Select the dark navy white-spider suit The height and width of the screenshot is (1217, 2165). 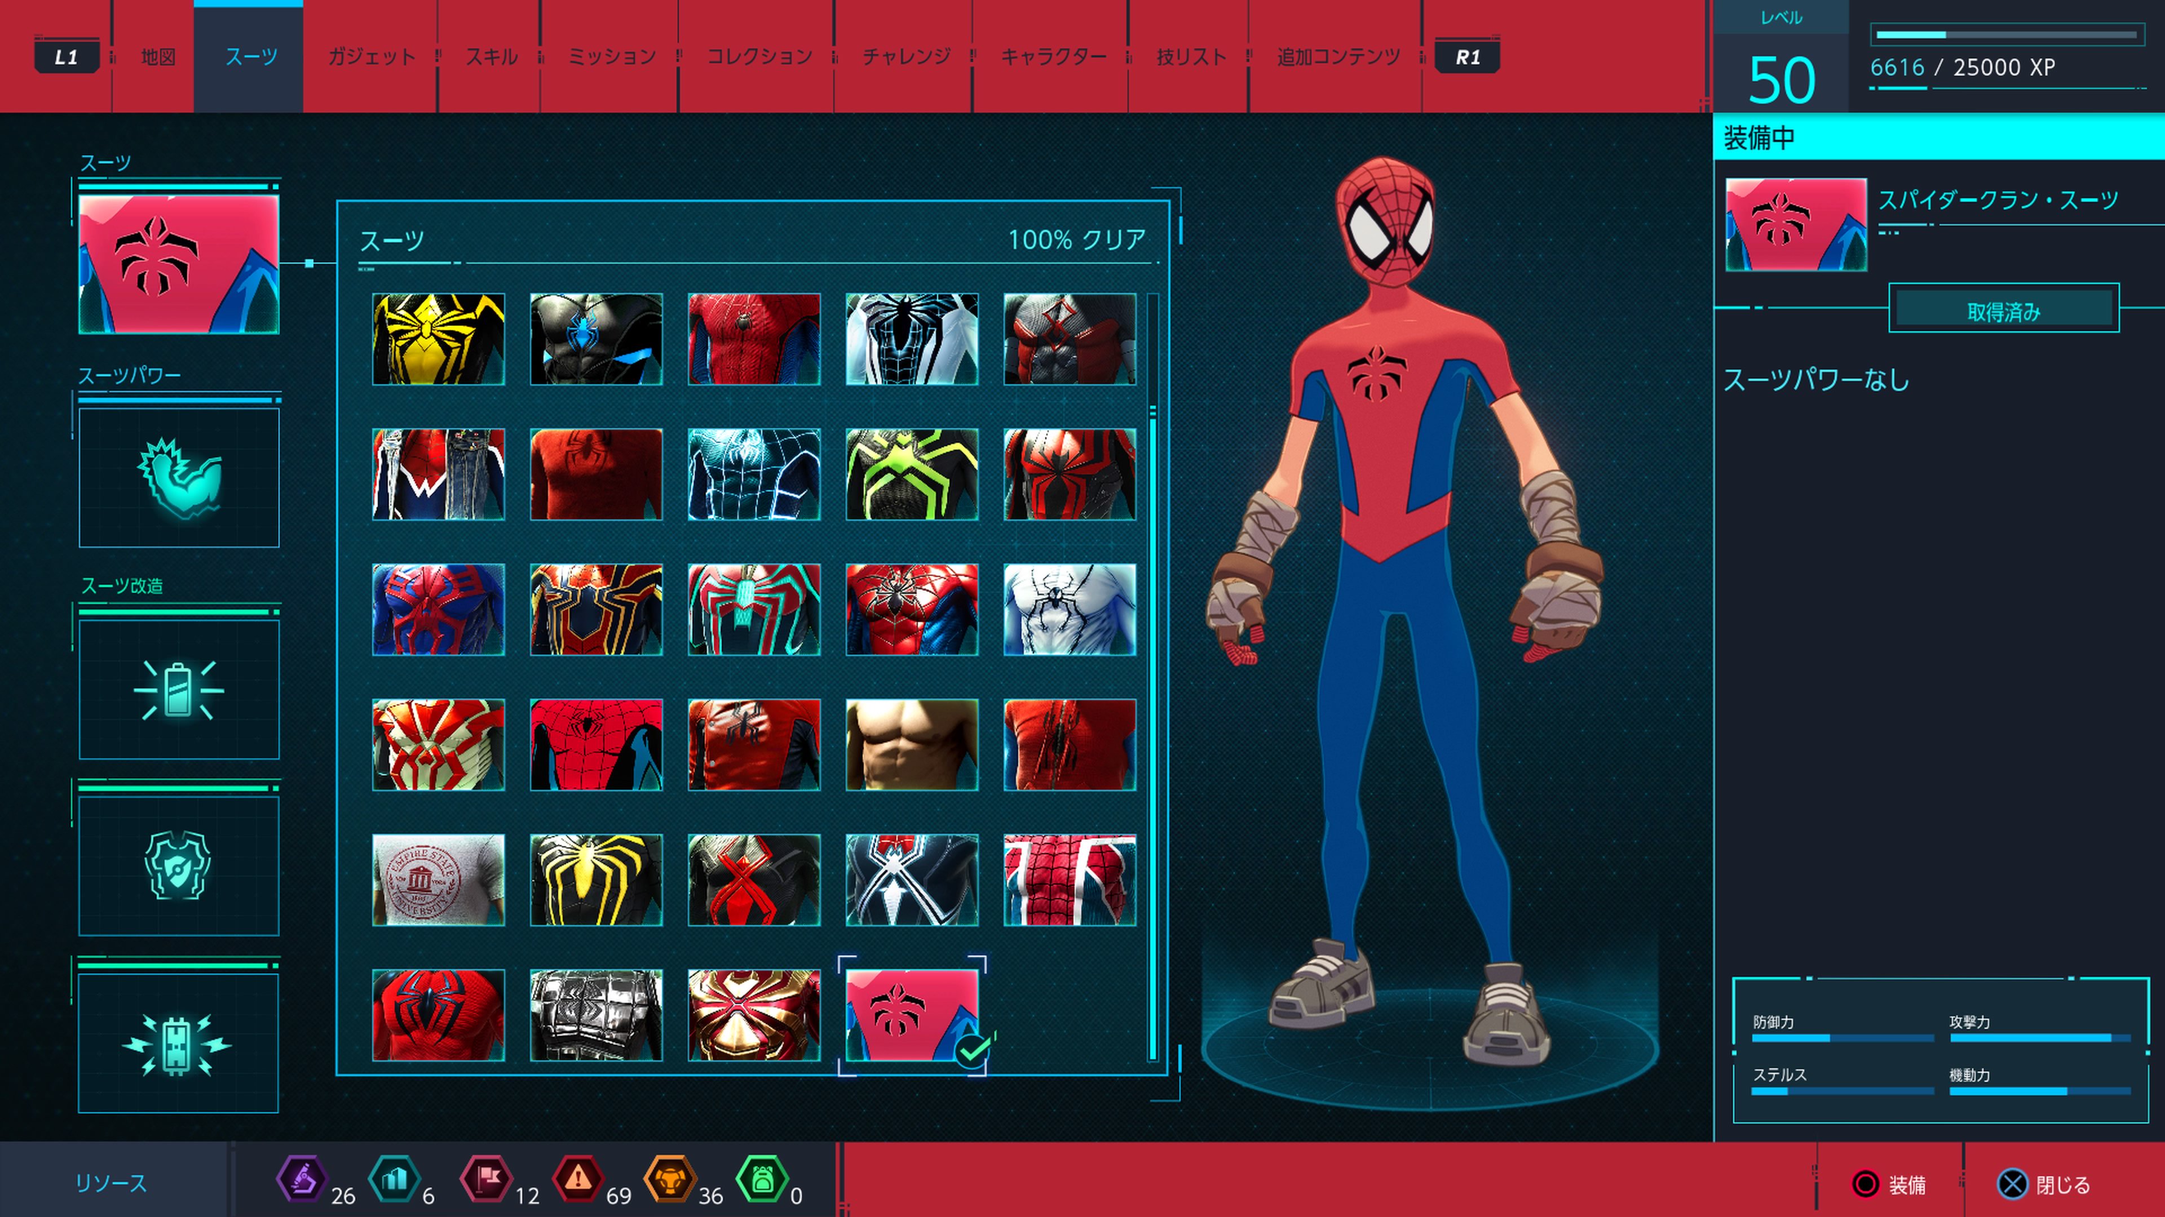912,880
